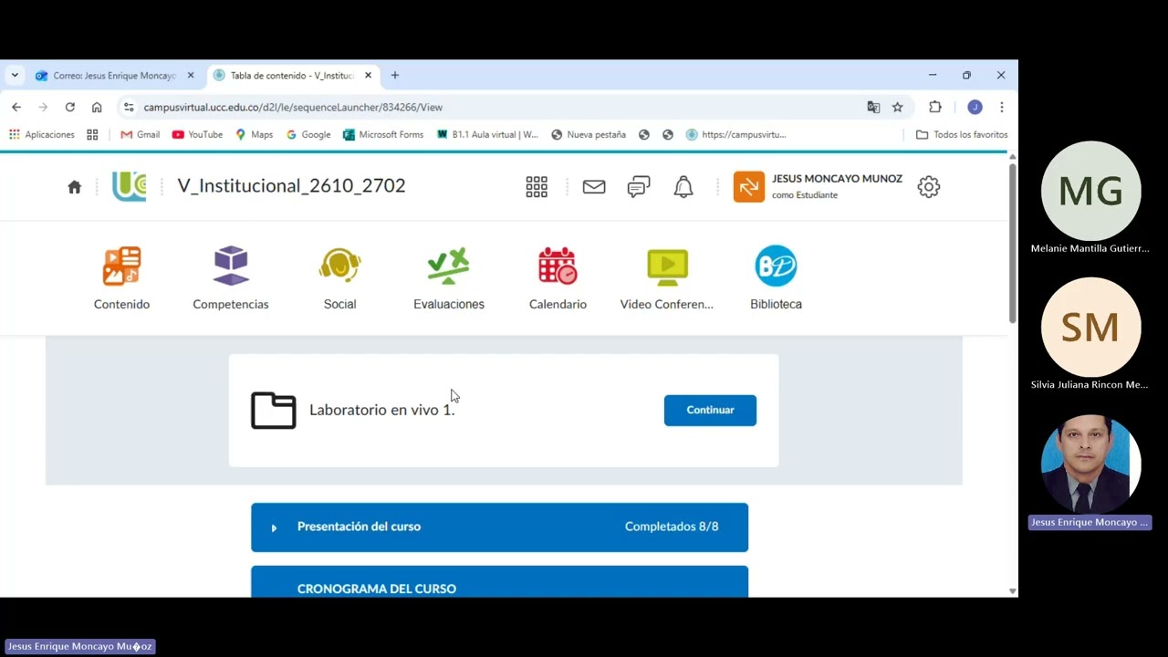This screenshot has height=657, width=1168.
Task: Open Chrome profile avatar J
Action: click(x=975, y=107)
